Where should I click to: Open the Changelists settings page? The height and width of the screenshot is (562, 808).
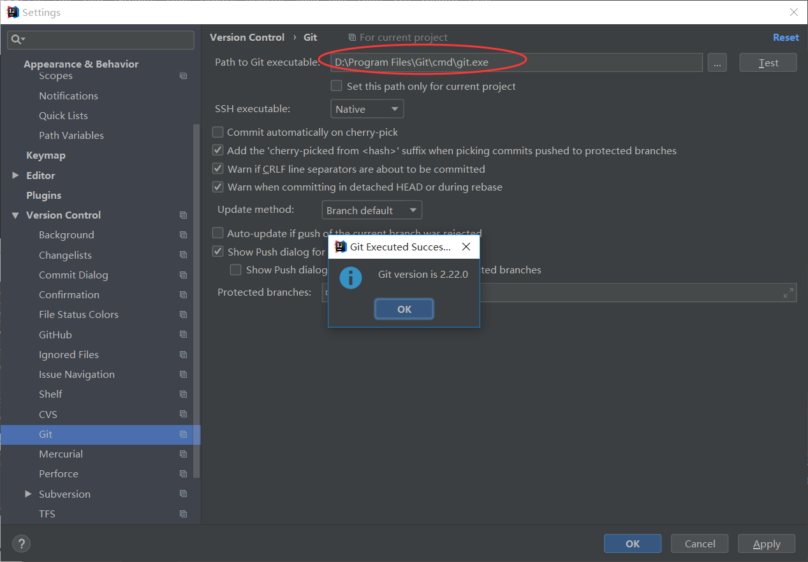click(x=65, y=255)
